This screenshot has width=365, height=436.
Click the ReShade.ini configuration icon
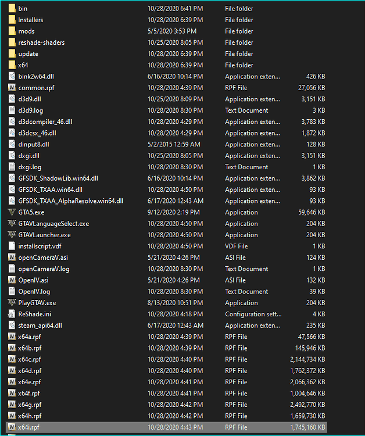pos(12,314)
